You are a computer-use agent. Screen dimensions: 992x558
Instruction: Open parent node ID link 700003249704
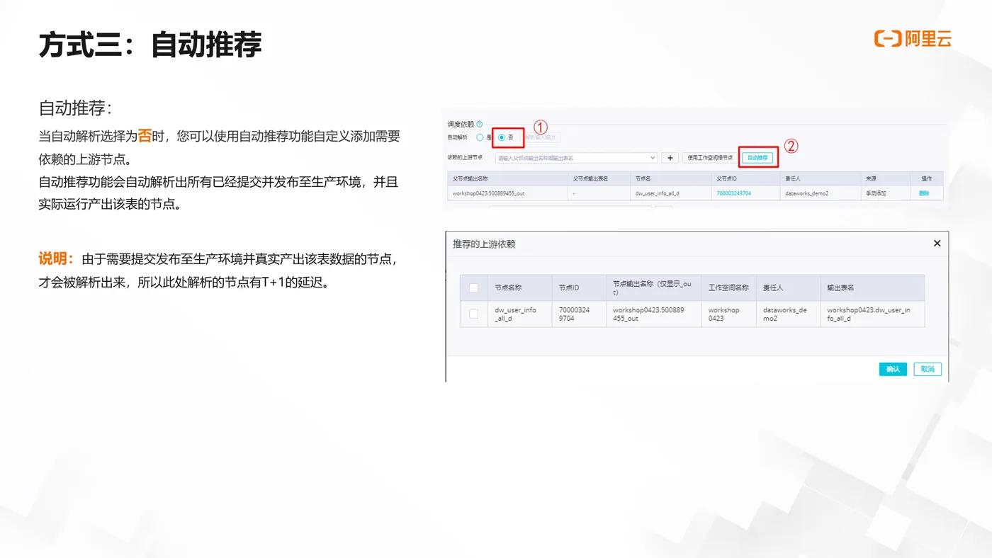733,193
